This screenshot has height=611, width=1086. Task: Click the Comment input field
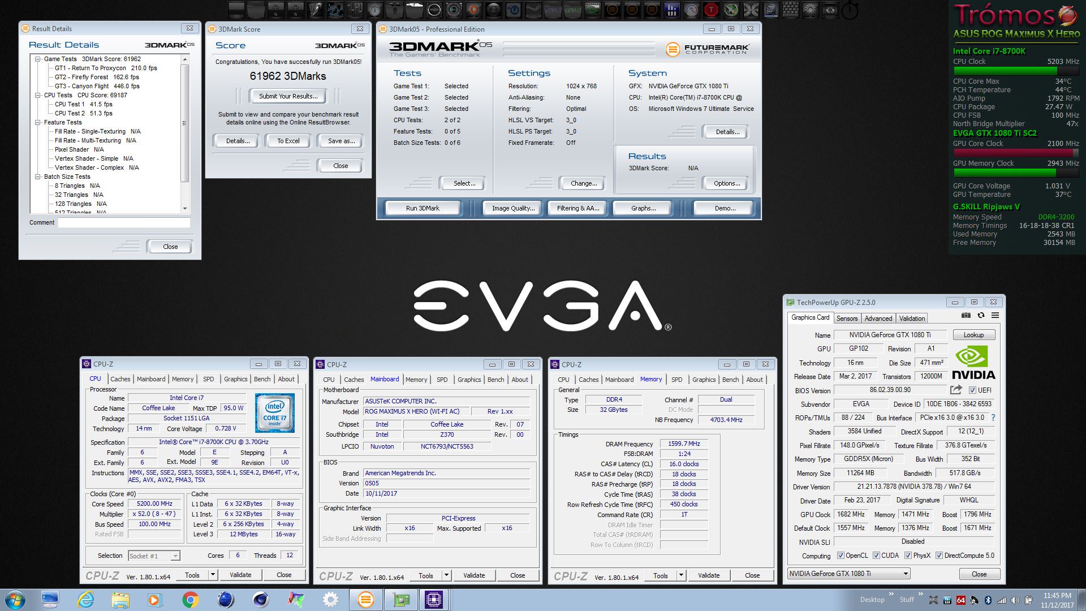124,223
